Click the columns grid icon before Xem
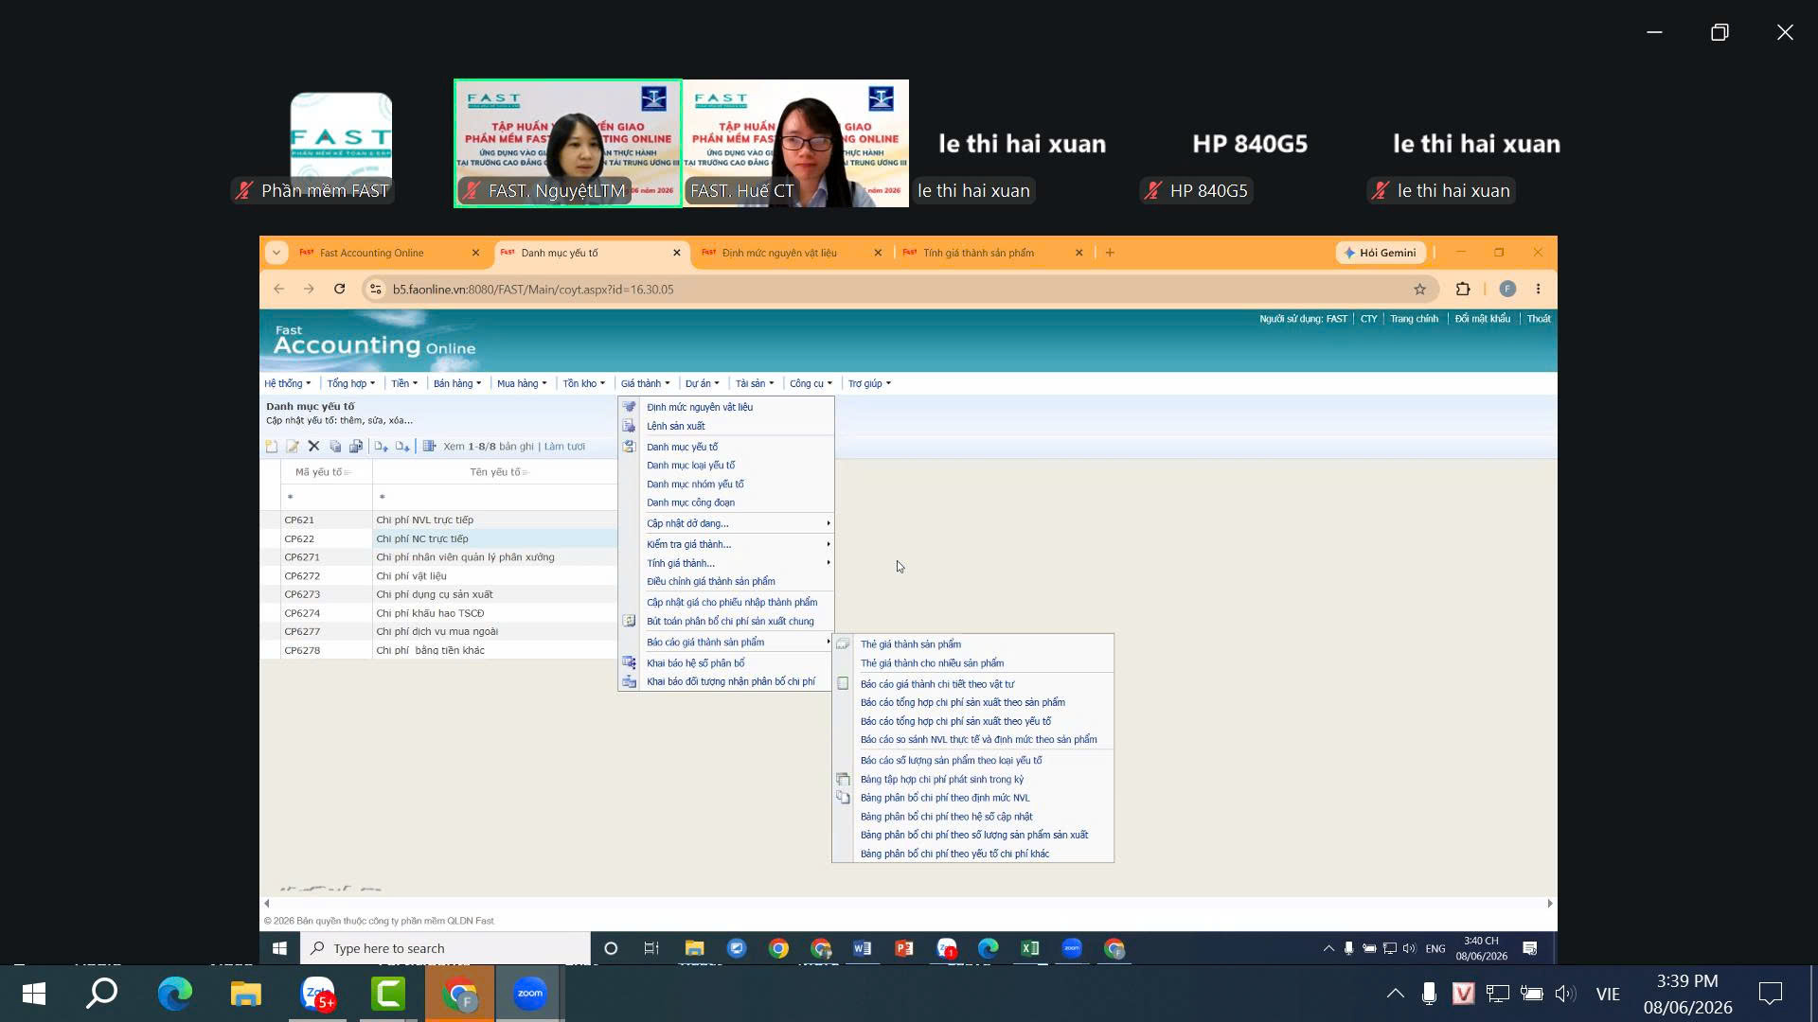This screenshot has width=1818, height=1022. pos(429,447)
